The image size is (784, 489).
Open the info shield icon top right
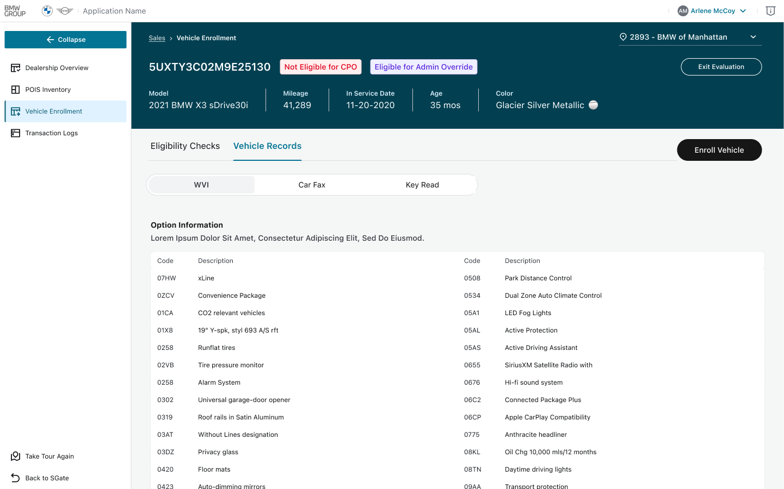(770, 11)
